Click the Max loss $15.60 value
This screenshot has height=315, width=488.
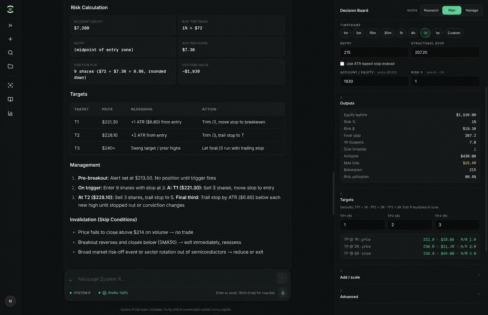[x=469, y=163]
